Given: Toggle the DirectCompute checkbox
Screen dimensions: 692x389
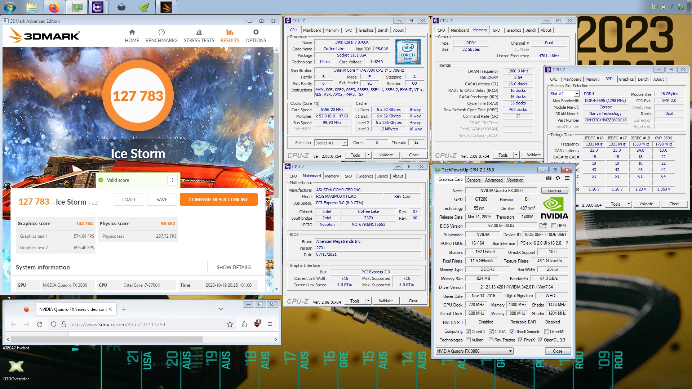Looking at the screenshot, I should click(512, 332).
